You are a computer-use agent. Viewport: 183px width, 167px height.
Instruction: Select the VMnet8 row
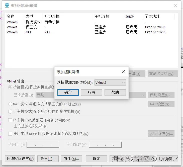(x=92, y=32)
